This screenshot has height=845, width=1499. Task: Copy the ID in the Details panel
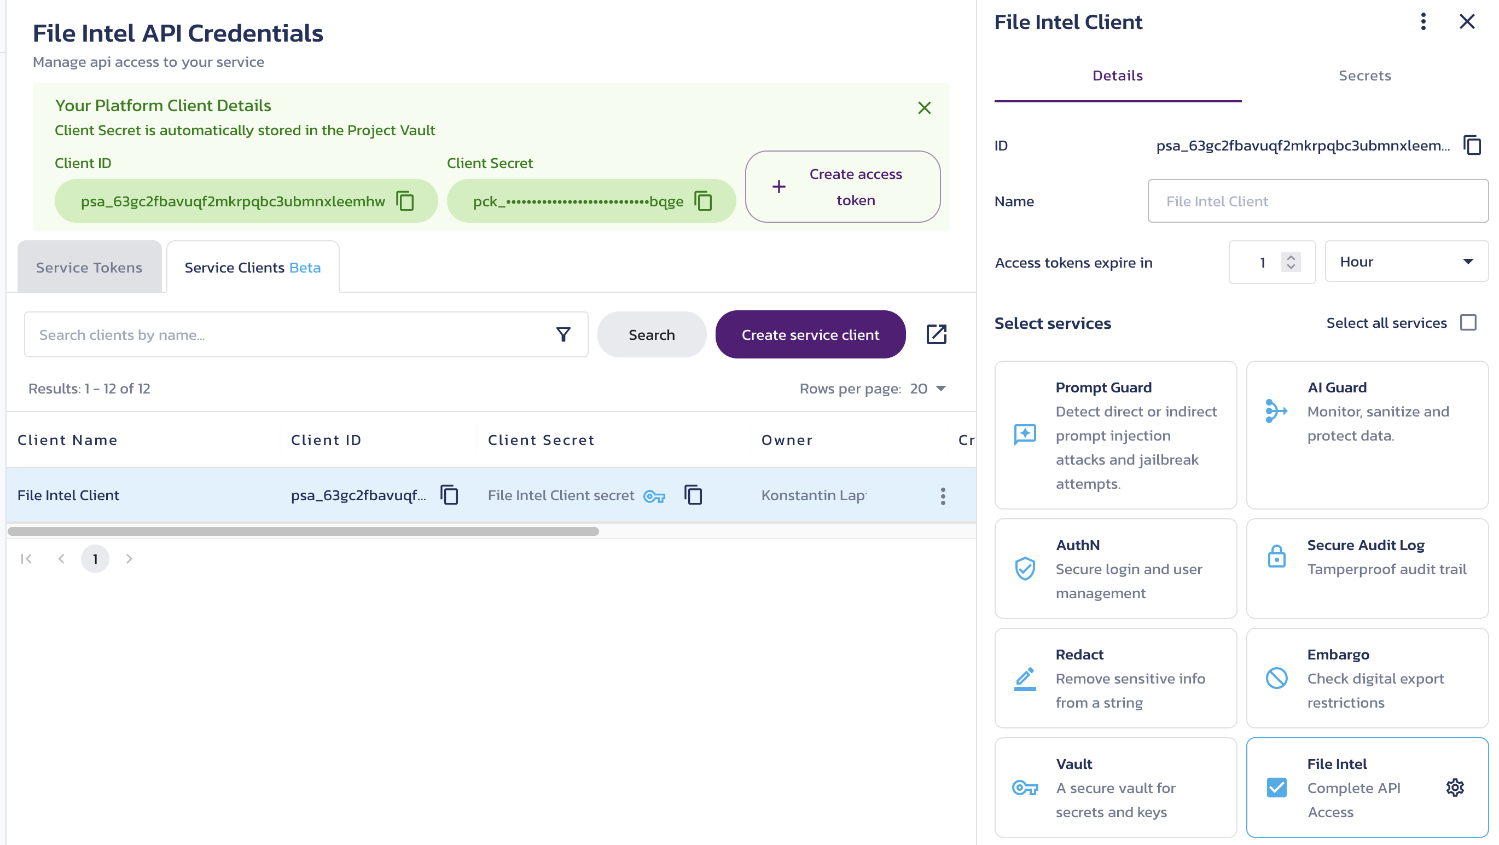click(1472, 146)
